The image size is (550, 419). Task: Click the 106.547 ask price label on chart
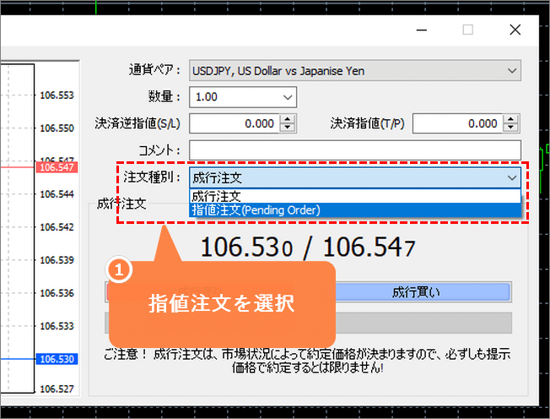(57, 167)
